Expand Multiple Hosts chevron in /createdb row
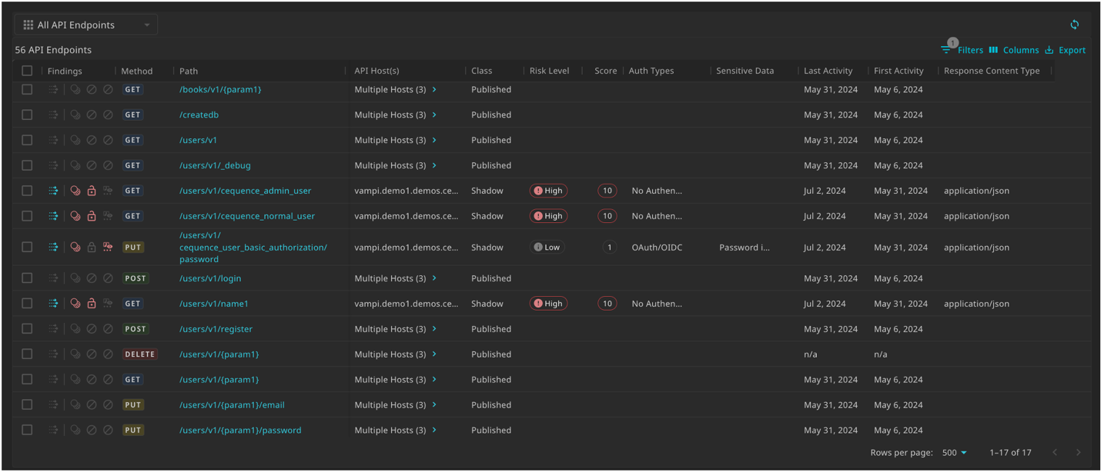Image resolution: width=1101 pixels, height=472 pixels. (x=434, y=115)
